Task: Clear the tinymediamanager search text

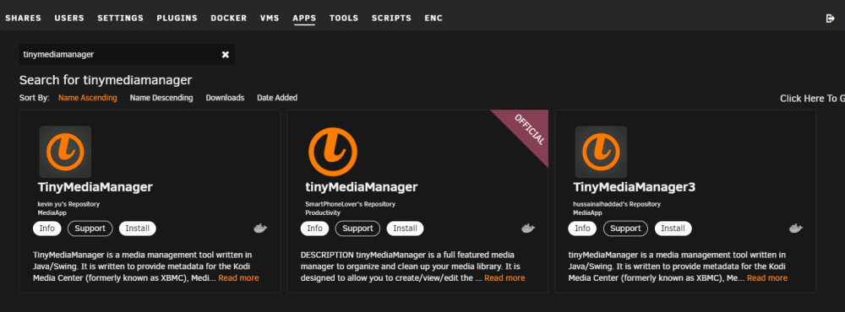Action: pyautogui.click(x=226, y=54)
